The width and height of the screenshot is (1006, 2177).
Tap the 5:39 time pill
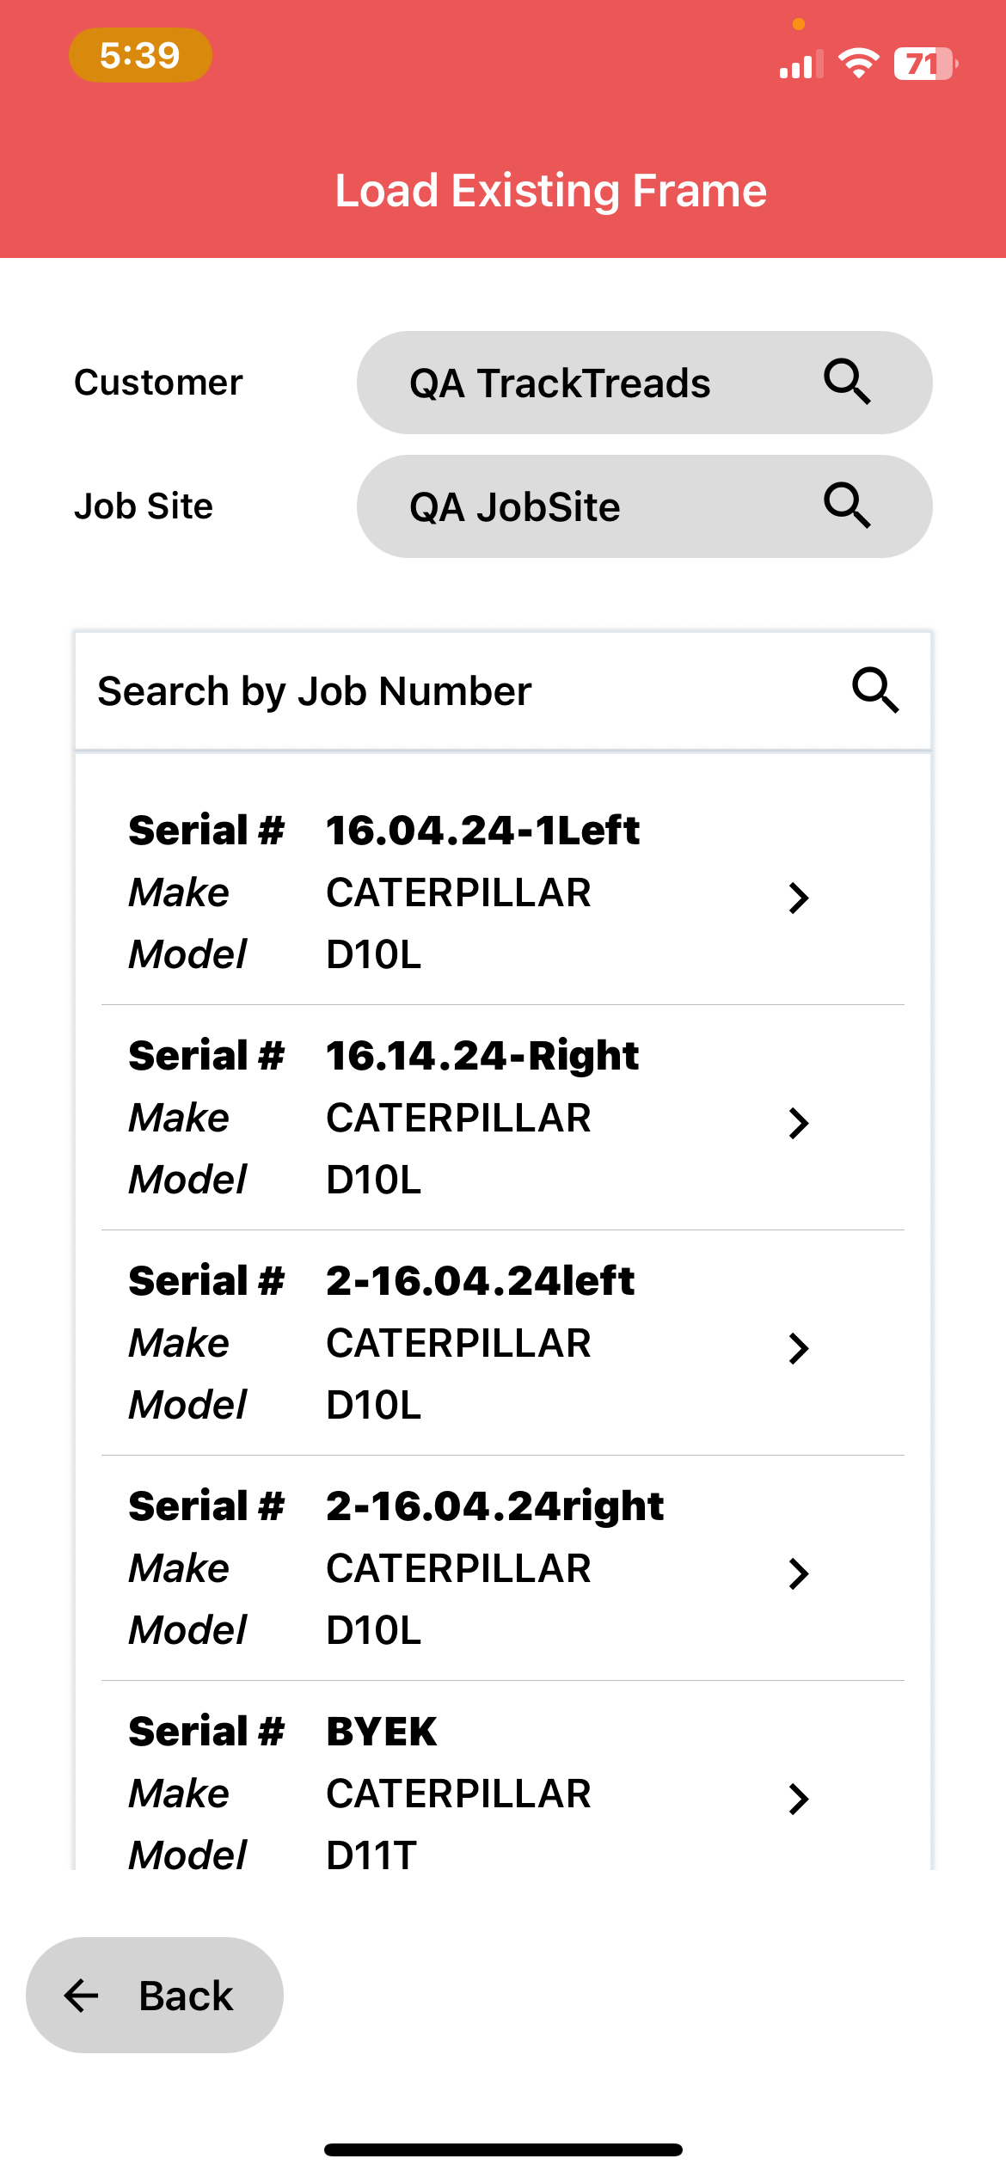[x=140, y=55]
